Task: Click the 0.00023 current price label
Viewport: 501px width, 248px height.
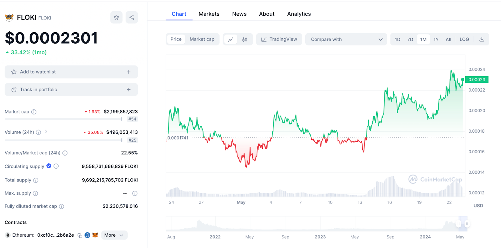Action: coord(477,80)
